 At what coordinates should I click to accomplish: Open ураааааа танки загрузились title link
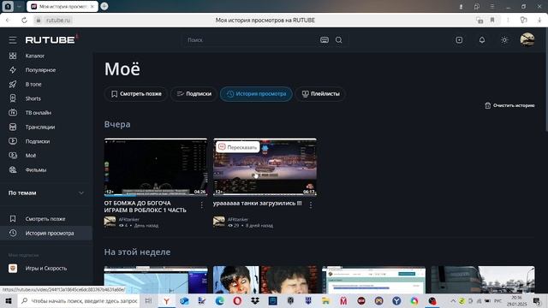coord(257,204)
